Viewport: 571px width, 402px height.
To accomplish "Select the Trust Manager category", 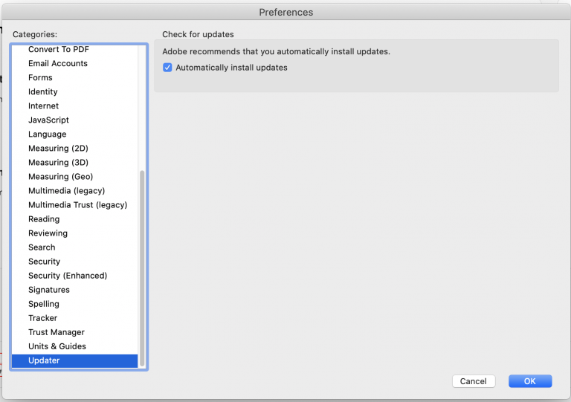I will point(57,332).
